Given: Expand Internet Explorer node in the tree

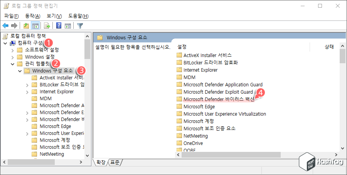Looking at the screenshot, I should pyautogui.click(x=27, y=92).
